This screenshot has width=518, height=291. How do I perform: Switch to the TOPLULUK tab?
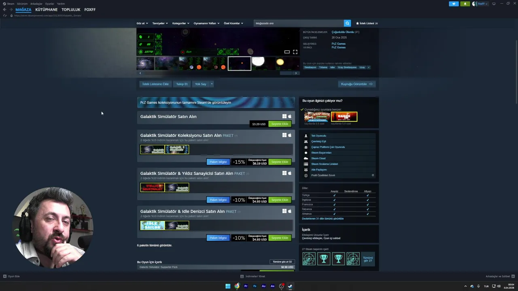click(x=71, y=10)
